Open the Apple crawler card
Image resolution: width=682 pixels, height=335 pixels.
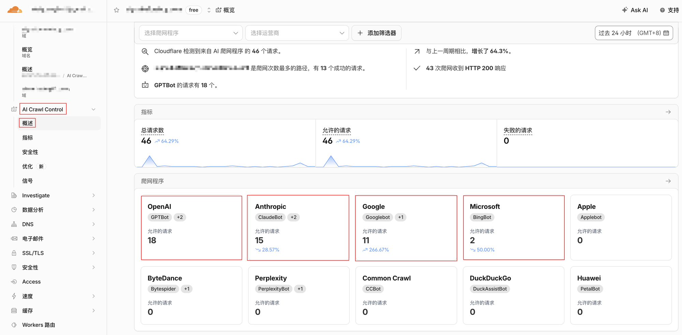[621, 228]
